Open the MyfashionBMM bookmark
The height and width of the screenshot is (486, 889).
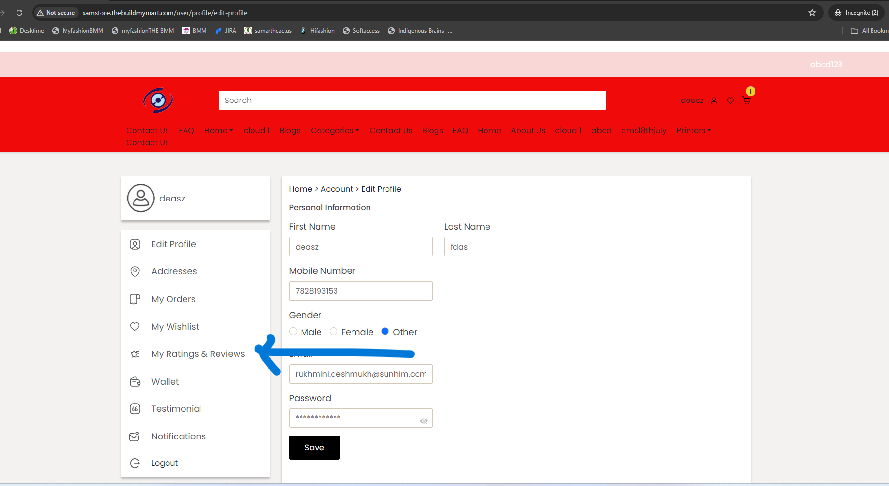(x=78, y=31)
